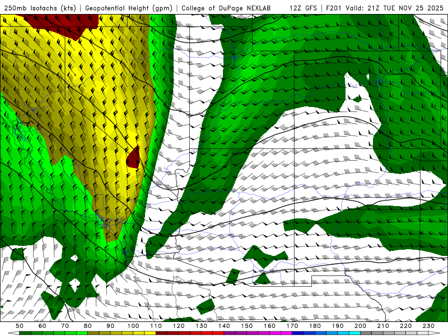This screenshot has height=336, width=448.
Task: Click the "F201" forecast hour text
Action: 334,8
